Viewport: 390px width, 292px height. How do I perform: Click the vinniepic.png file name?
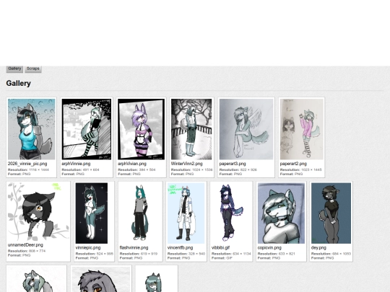[x=88, y=247]
